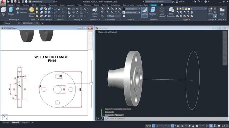The height and width of the screenshot is (128, 229).
Task: Open the AutoCAD application menu
Action: pyautogui.click(x=3, y=2)
